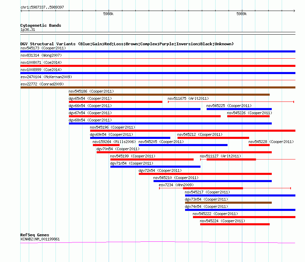The image size is (305, 262).
Task: Click dgv65n54 (Cooper2011) label
Action: pos(90,98)
